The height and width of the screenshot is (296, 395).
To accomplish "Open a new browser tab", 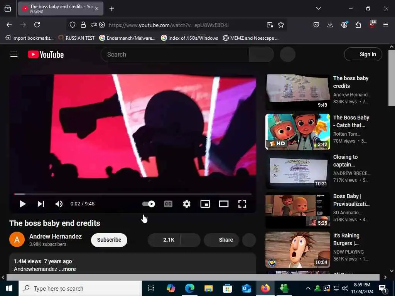I will pyautogui.click(x=111, y=9).
